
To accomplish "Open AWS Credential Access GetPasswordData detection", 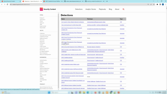I will 72,69.
